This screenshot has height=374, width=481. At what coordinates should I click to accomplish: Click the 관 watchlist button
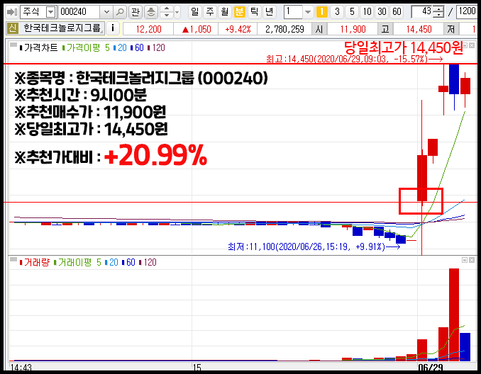click(136, 12)
